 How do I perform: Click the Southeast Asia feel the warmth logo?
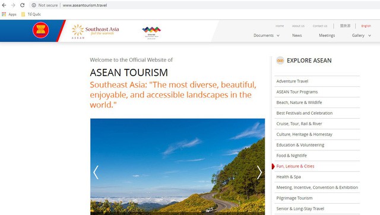95,31
